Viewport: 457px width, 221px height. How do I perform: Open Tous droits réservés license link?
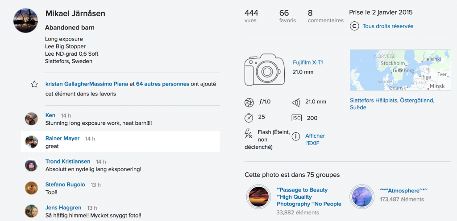pos(388,26)
